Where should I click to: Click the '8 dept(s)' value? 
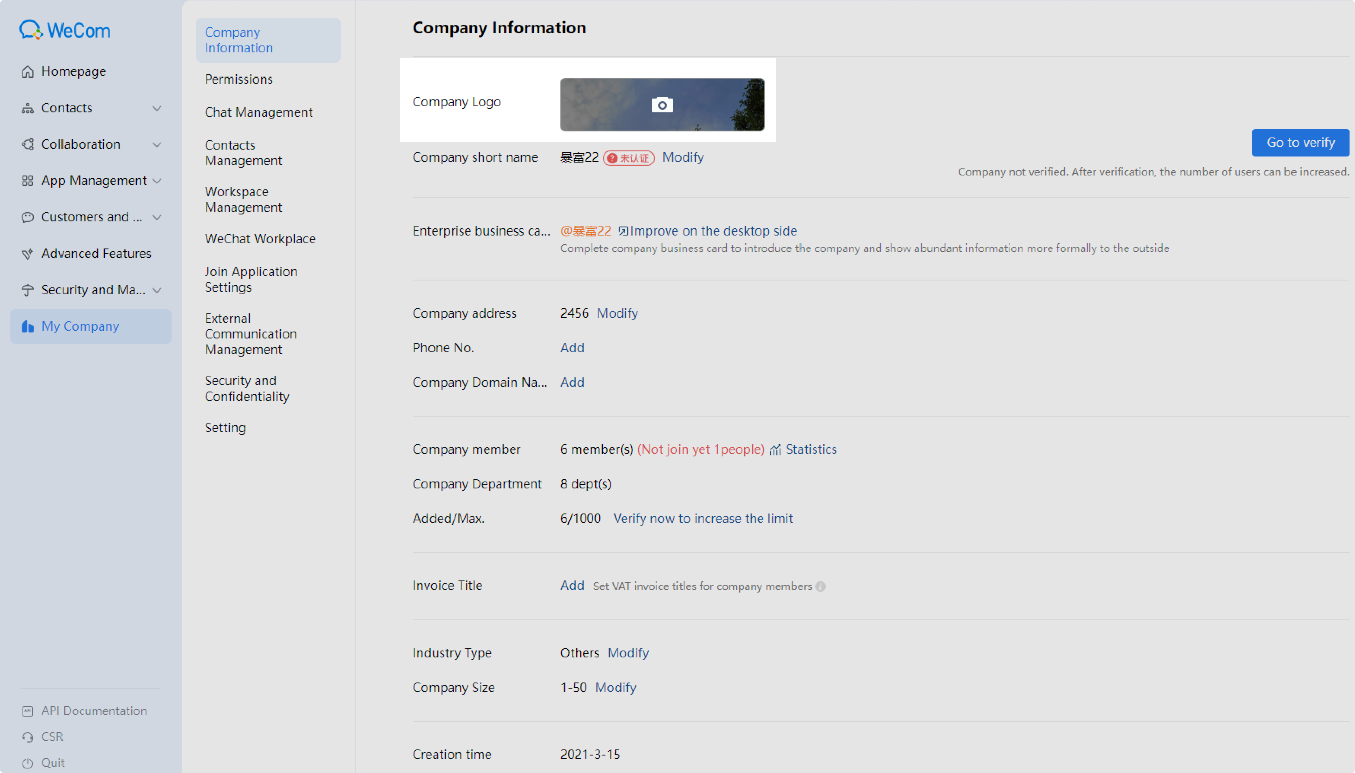coord(585,484)
